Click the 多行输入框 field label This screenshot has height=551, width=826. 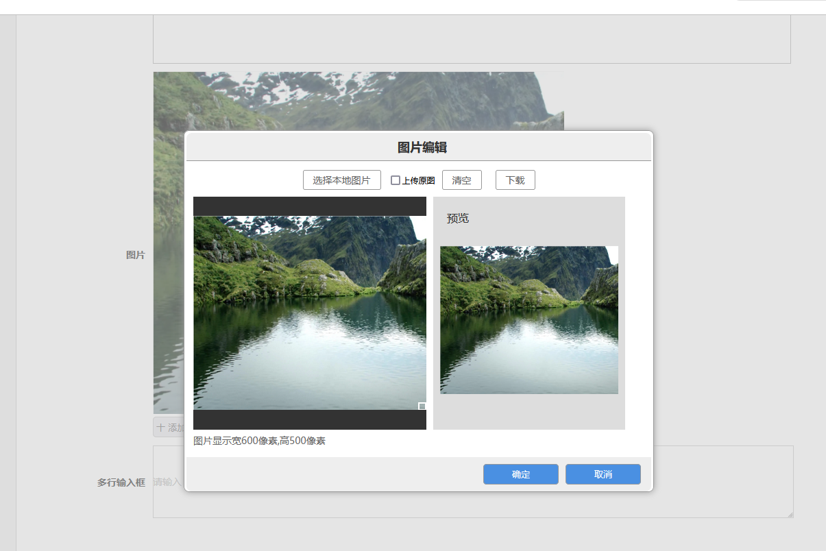(121, 482)
